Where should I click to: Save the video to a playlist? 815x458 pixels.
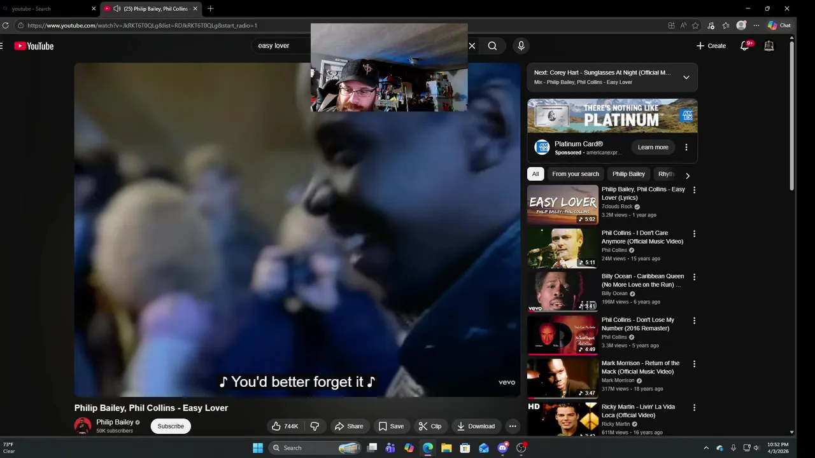(391, 426)
